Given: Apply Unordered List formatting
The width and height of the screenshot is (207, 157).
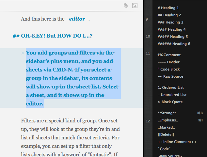Looking at the screenshot, I should click(172, 95).
